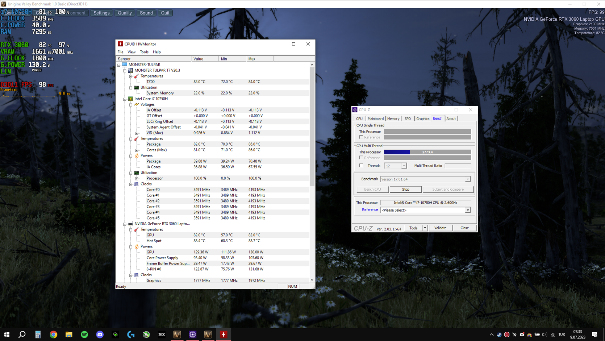The image size is (605, 341).
Task: Click the Tools button in CPU-Z
Action: click(413, 228)
